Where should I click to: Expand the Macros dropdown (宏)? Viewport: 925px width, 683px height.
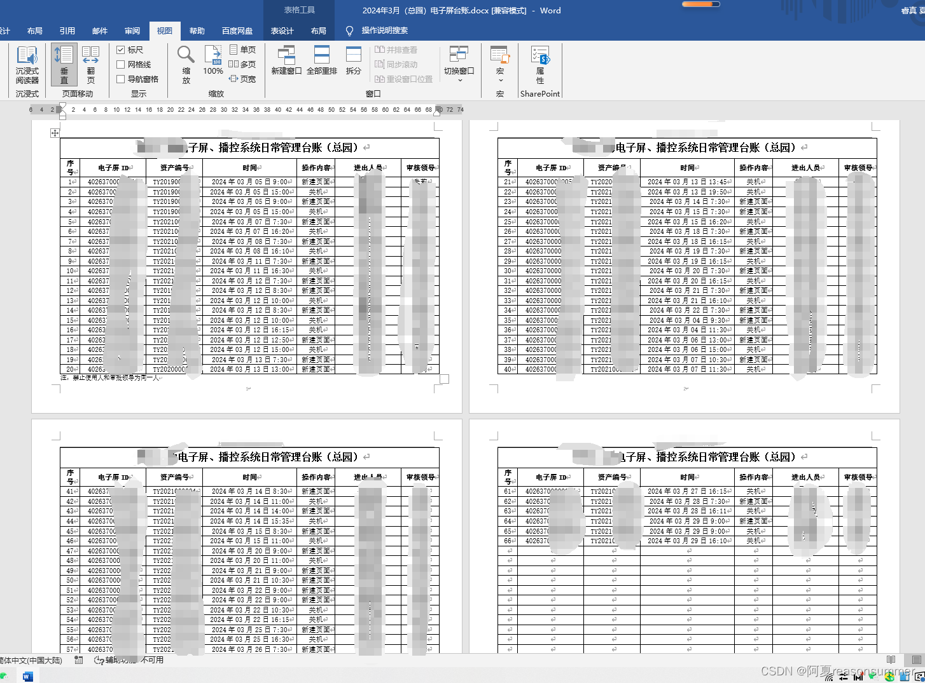click(500, 64)
